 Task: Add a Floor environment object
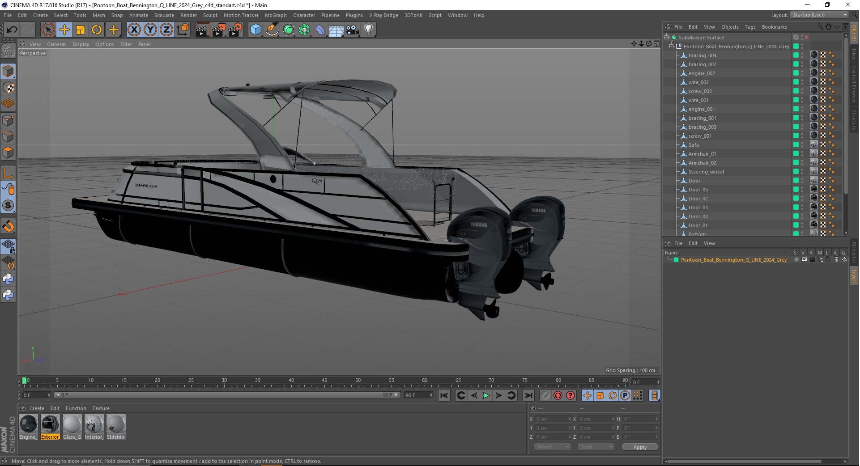(x=336, y=30)
